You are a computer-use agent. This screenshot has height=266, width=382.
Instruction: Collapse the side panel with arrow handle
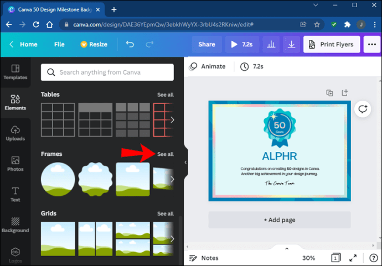185,163
